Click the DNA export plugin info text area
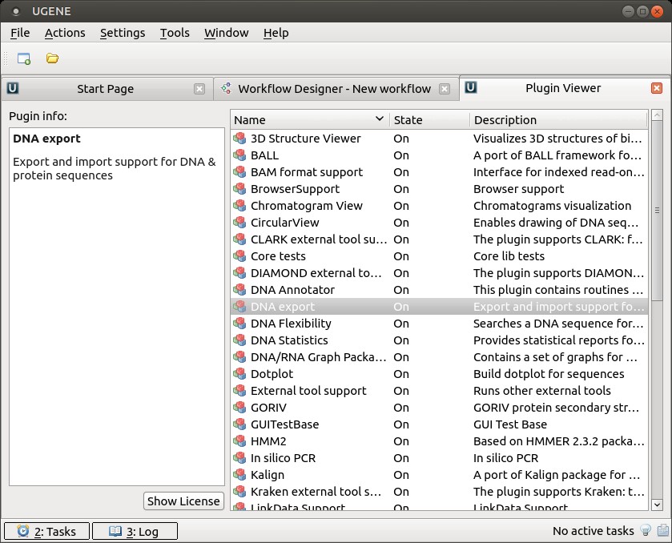 117,307
